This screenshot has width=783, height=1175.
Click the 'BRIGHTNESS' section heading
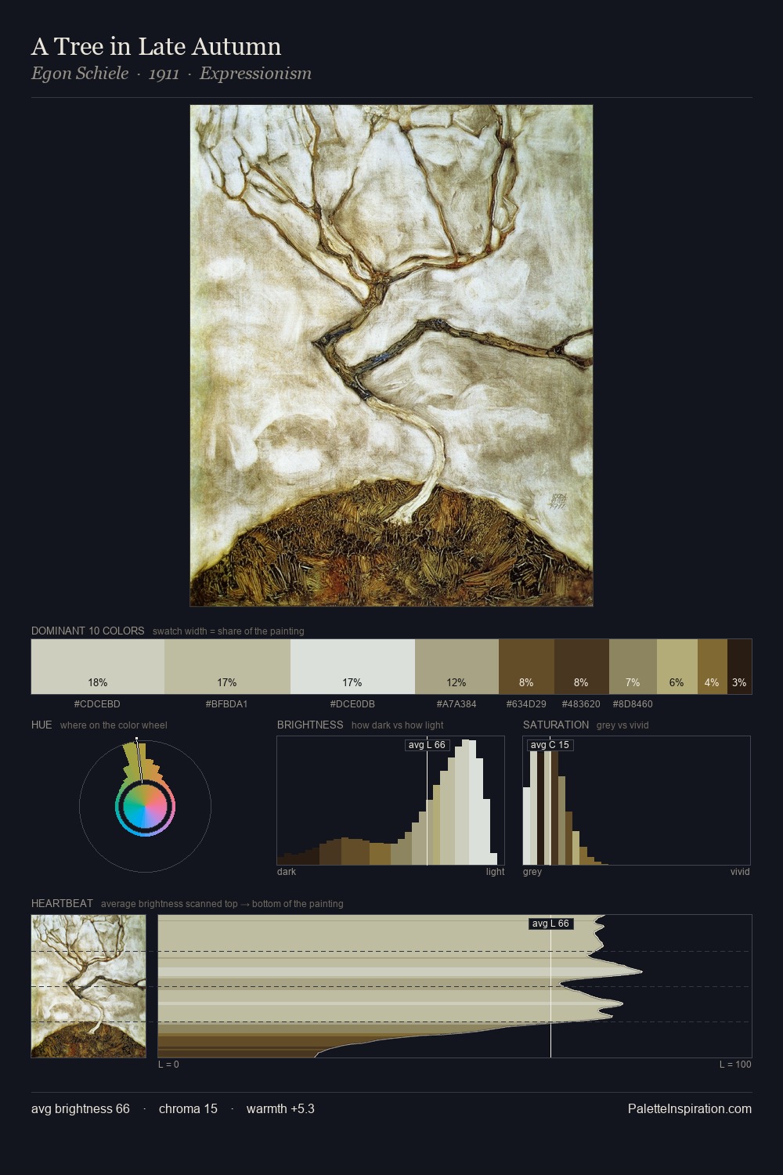click(310, 725)
